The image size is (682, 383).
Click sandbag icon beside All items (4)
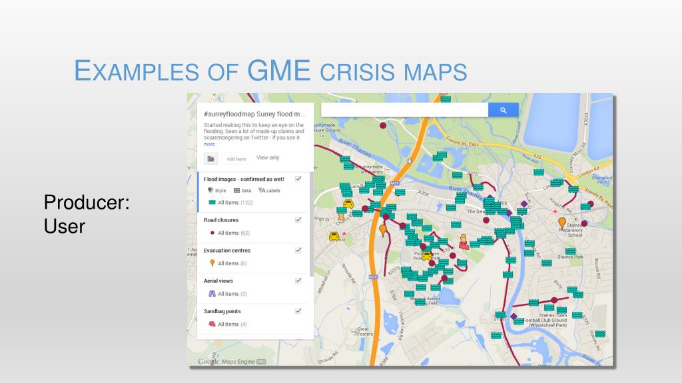(x=212, y=324)
